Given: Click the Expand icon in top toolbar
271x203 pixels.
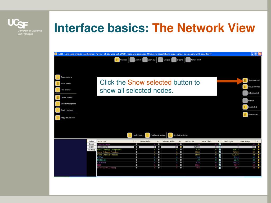Looking at the screenshot, I should 174,60.
